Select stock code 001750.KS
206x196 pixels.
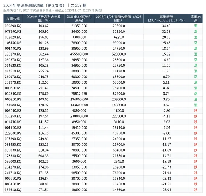pos(13,128)
